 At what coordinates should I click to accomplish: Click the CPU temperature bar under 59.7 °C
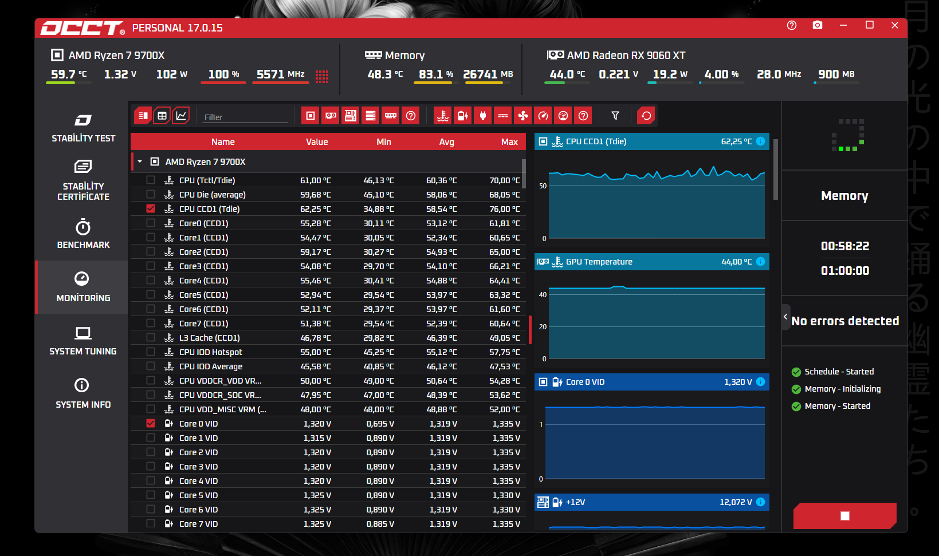pyautogui.click(x=69, y=83)
